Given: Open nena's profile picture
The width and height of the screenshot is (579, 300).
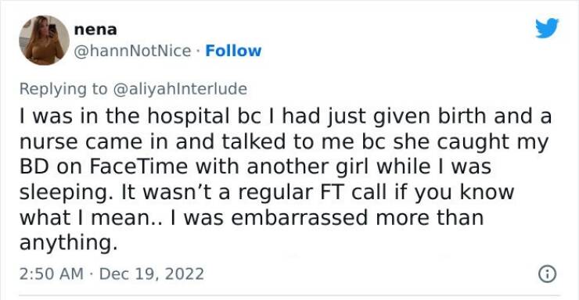Looking at the screenshot, I should (45, 40).
